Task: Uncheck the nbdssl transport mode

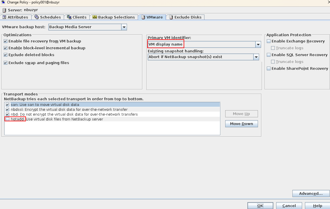Action: 8,109
